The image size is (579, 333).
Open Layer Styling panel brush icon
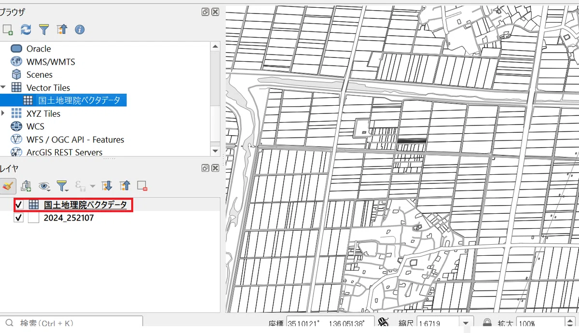(8, 186)
